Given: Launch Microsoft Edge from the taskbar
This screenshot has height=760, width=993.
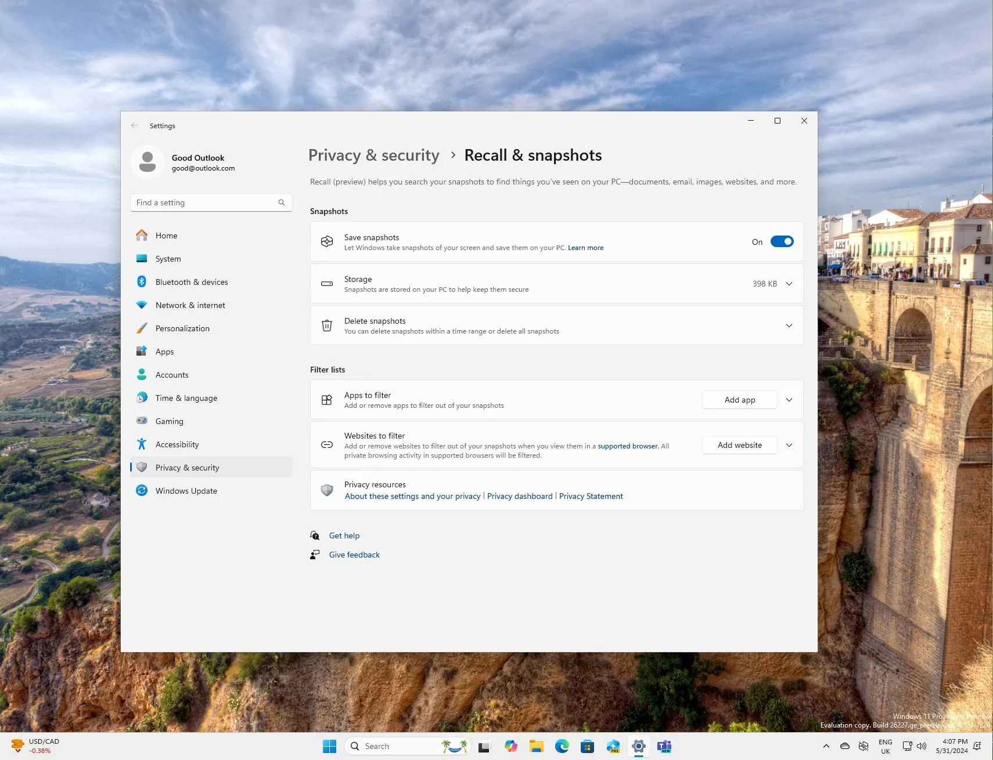Looking at the screenshot, I should (x=562, y=746).
